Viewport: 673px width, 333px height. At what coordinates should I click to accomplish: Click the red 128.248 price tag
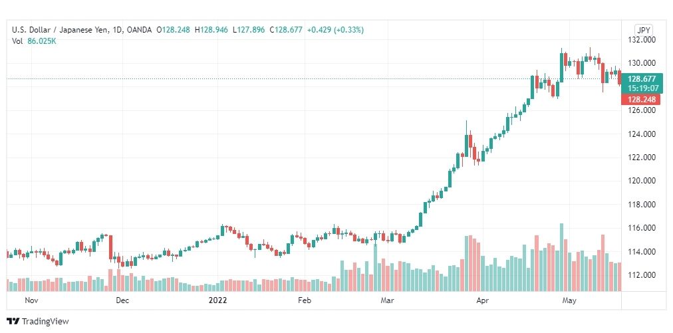tap(642, 100)
